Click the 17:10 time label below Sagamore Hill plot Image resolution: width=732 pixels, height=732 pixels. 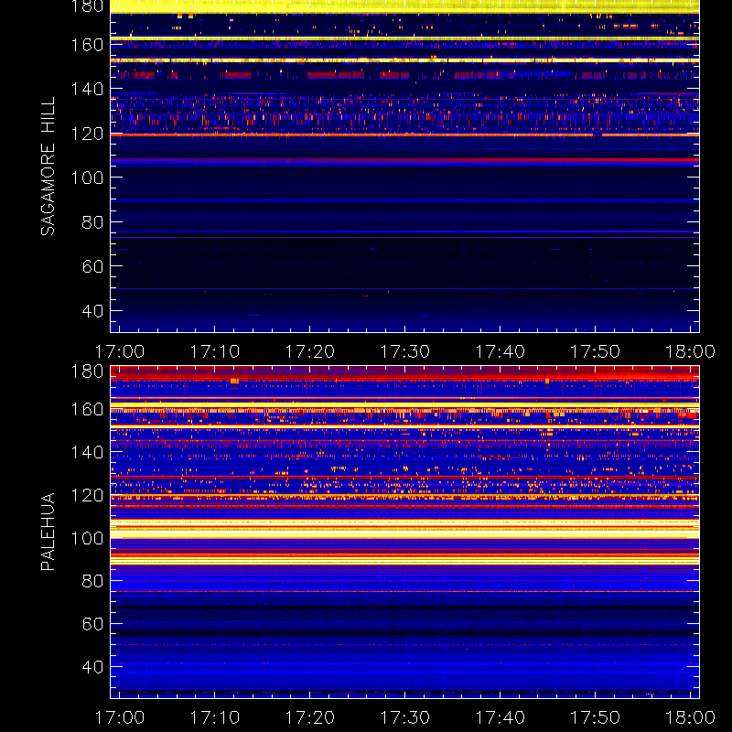215,351
